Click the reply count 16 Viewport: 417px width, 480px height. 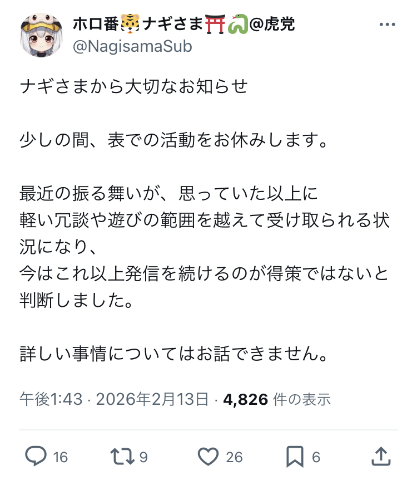[61, 457]
